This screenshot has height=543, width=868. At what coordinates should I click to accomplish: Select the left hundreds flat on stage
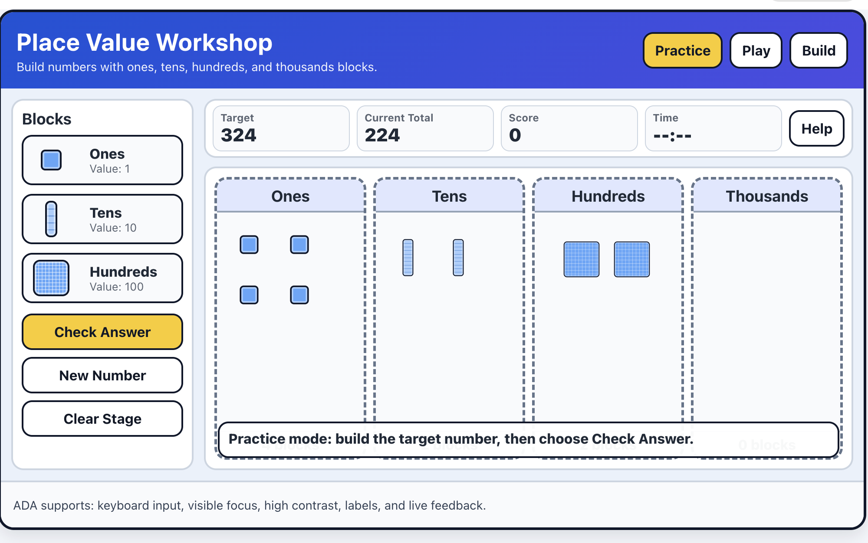point(582,259)
